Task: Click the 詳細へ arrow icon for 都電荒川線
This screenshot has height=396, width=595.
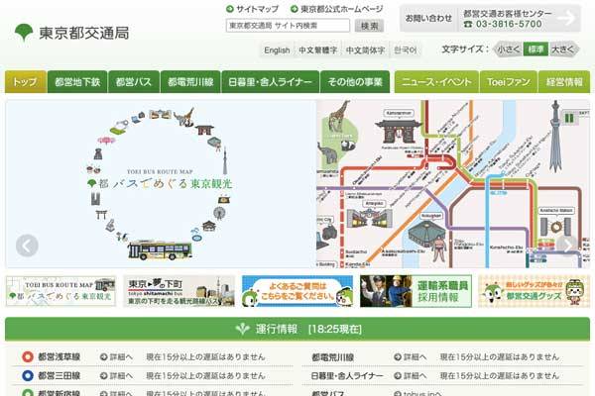Action: click(398, 357)
